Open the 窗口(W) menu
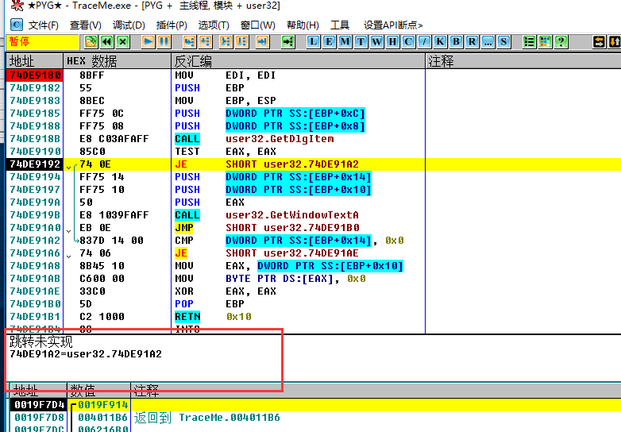The image size is (621, 432). tap(258, 25)
